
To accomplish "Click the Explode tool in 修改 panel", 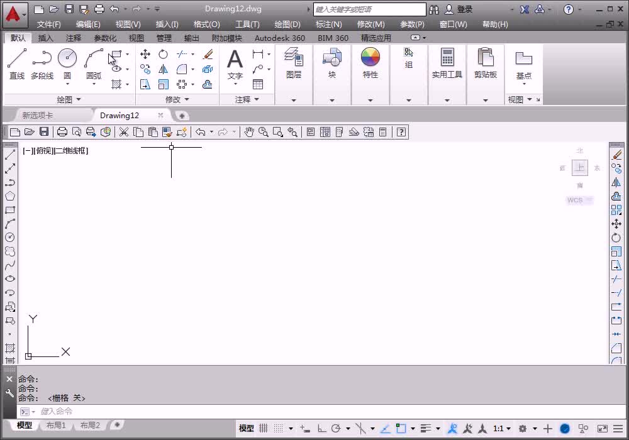I will click(x=208, y=69).
